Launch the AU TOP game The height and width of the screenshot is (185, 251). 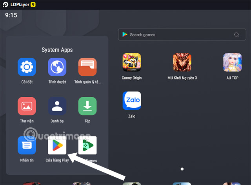click(x=232, y=62)
